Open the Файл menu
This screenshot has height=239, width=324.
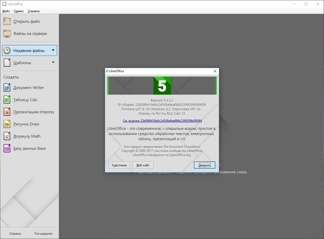[x=6, y=11]
